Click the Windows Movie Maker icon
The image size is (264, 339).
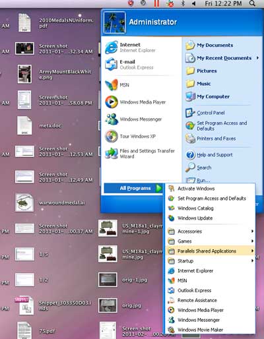[x=171, y=330]
